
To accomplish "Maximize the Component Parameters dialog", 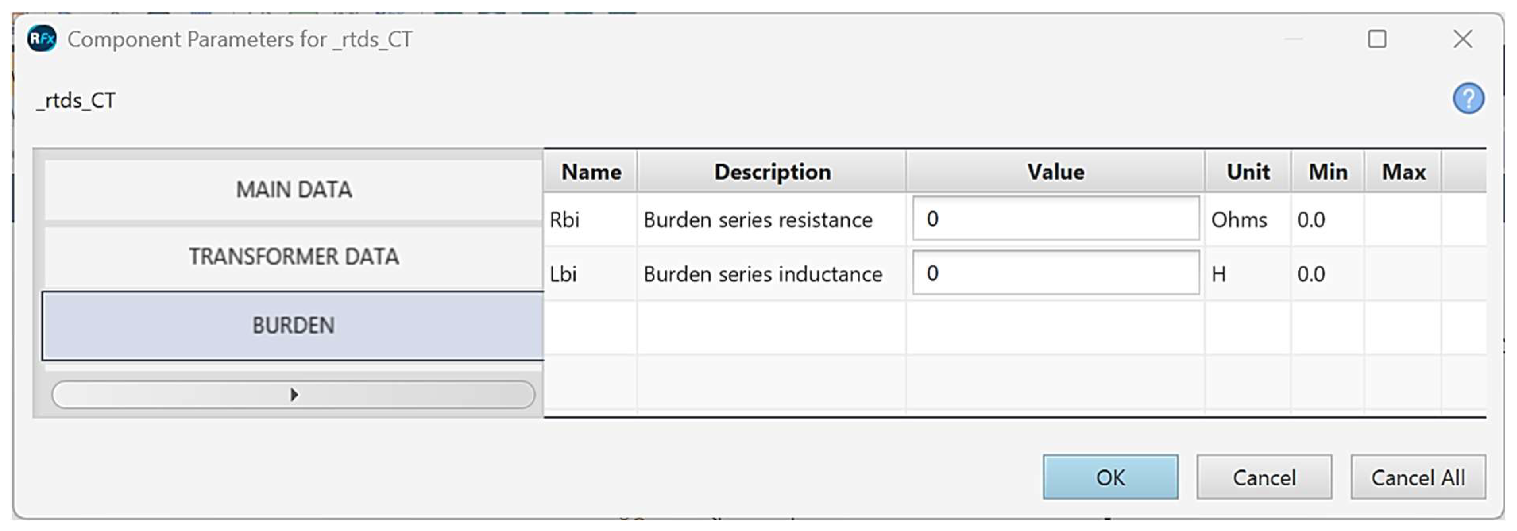I will [1376, 39].
